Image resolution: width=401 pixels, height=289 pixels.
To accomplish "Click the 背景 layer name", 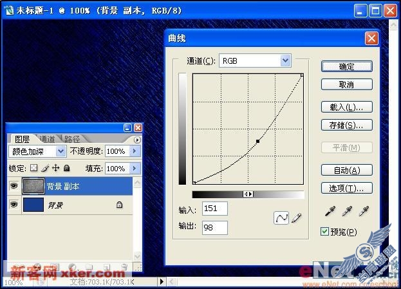I will click(x=55, y=205).
